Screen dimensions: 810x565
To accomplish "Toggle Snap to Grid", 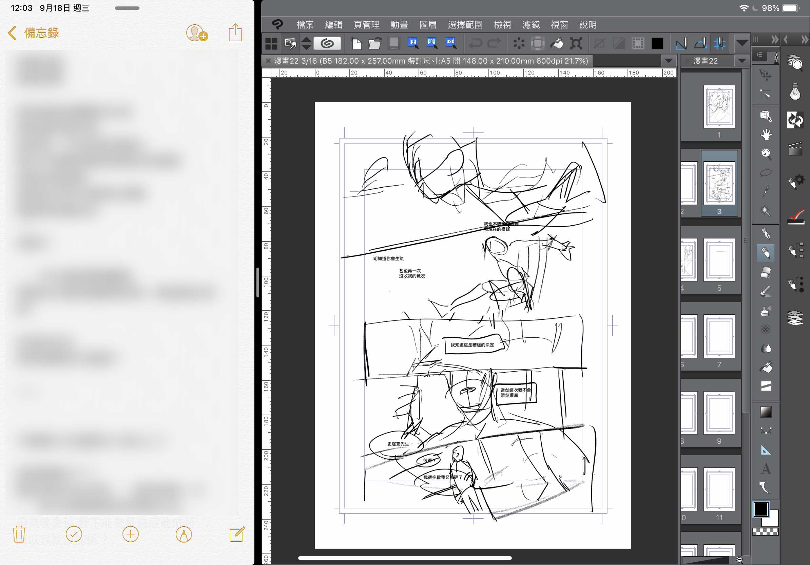I will pos(720,43).
